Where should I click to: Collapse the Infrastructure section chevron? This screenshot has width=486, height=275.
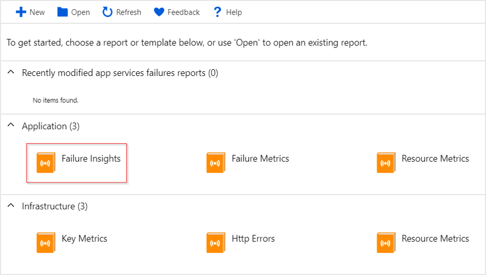pos(11,205)
